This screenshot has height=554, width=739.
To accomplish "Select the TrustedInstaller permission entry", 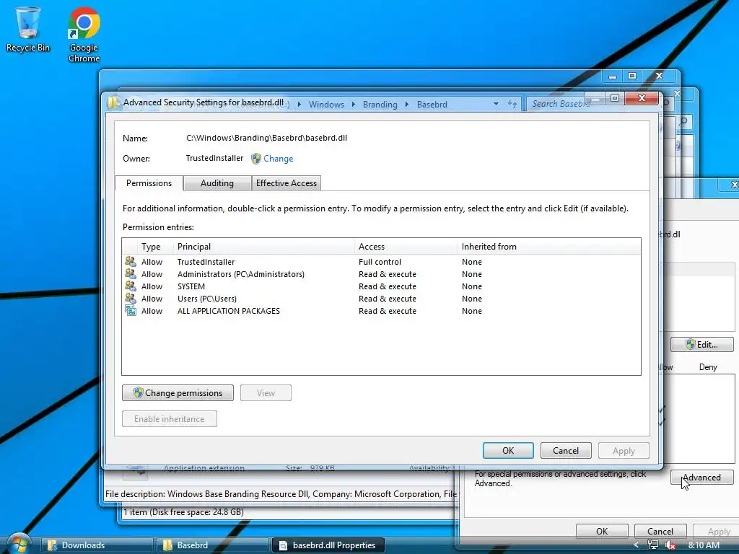I will 381,261.
